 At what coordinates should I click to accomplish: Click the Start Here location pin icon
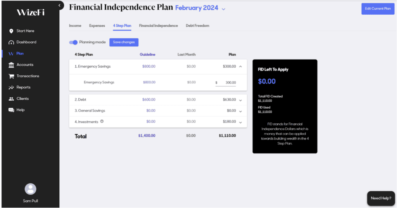pos(11,31)
